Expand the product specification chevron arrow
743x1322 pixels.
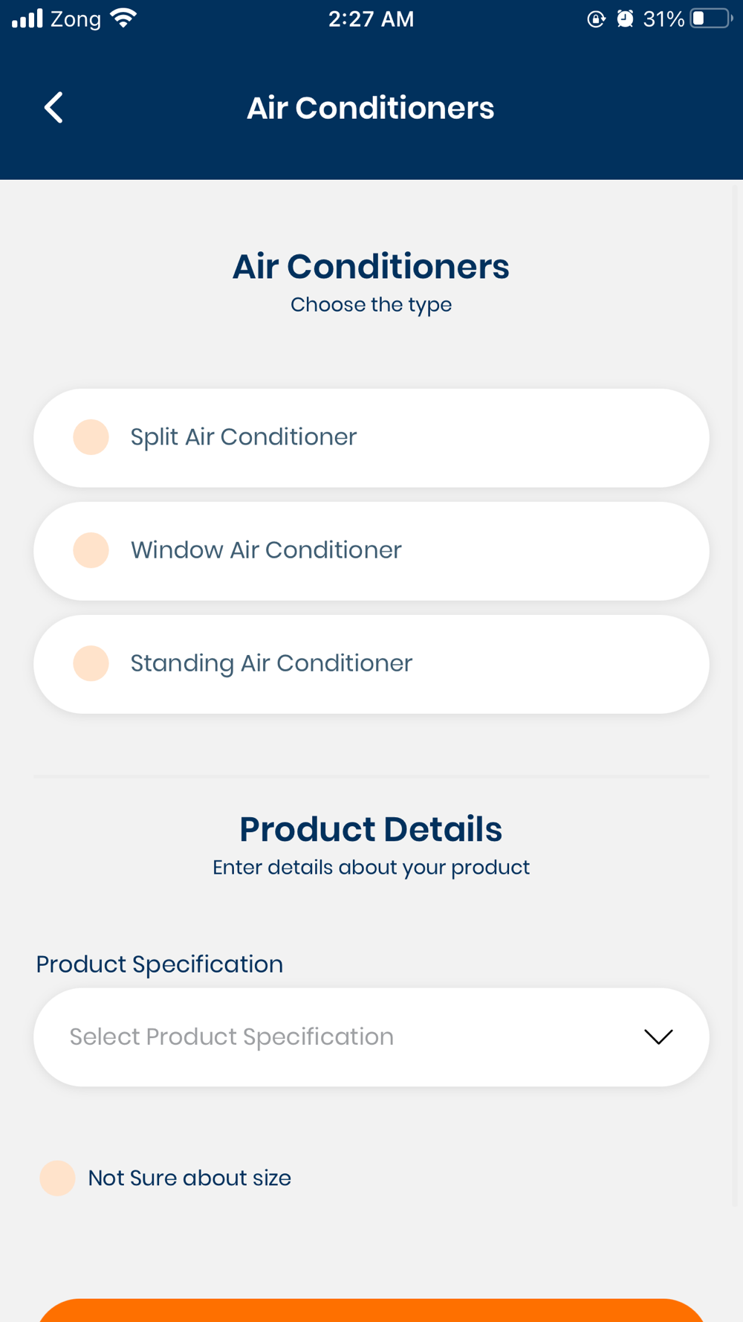click(x=658, y=1037)
